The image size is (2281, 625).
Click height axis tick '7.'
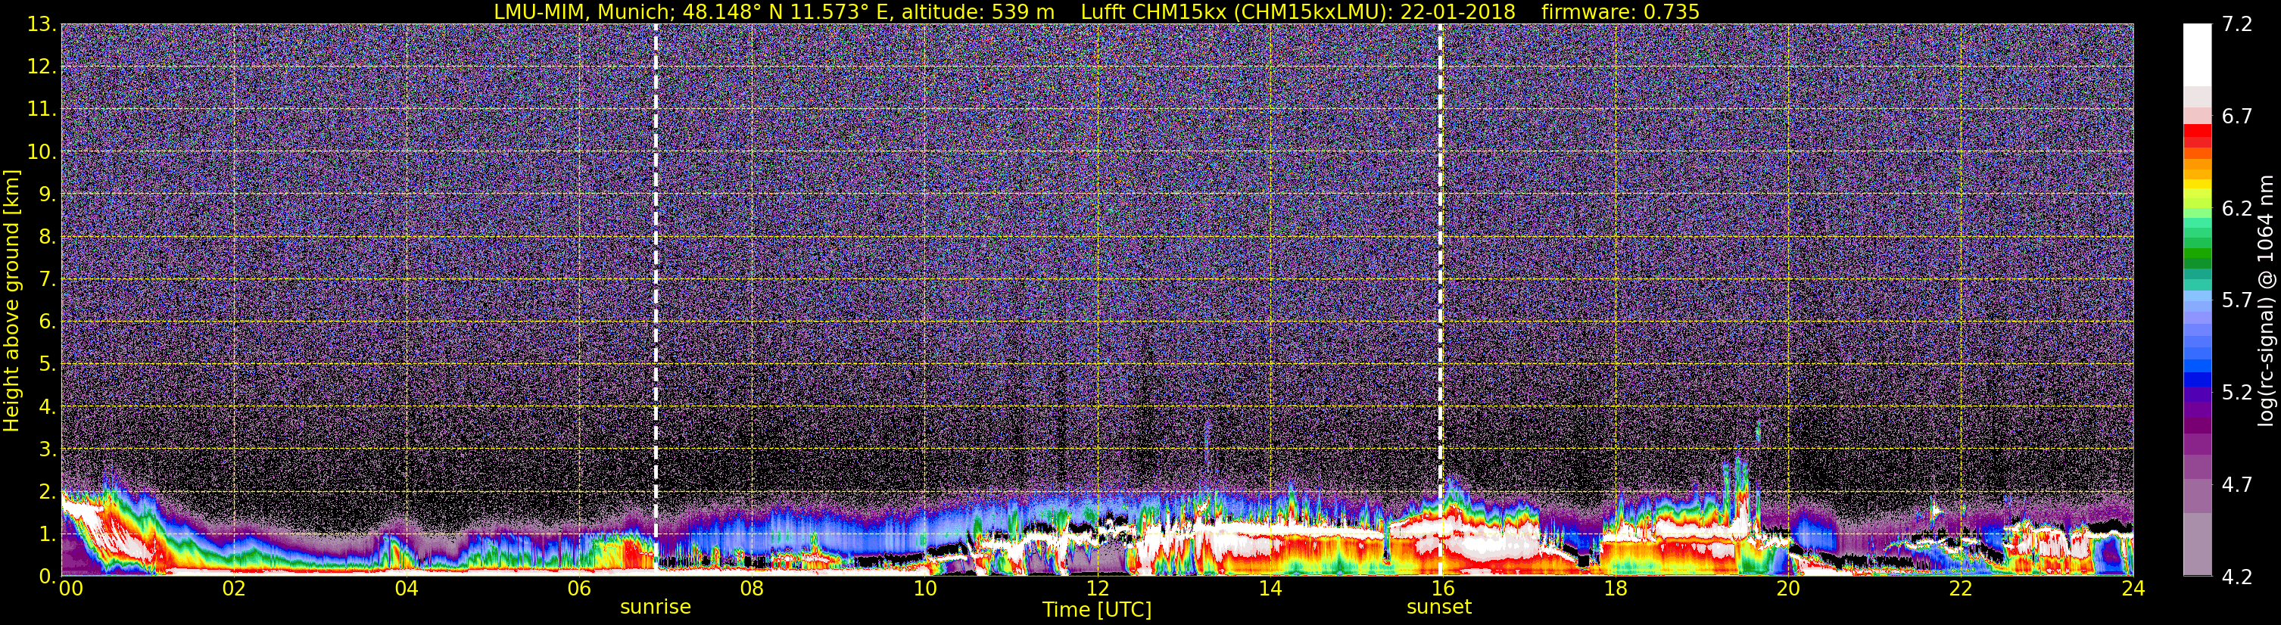(47, 279)
